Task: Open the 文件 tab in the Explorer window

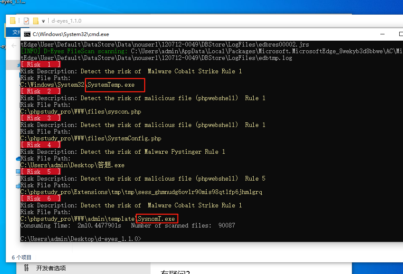Action: click(16, 32)
